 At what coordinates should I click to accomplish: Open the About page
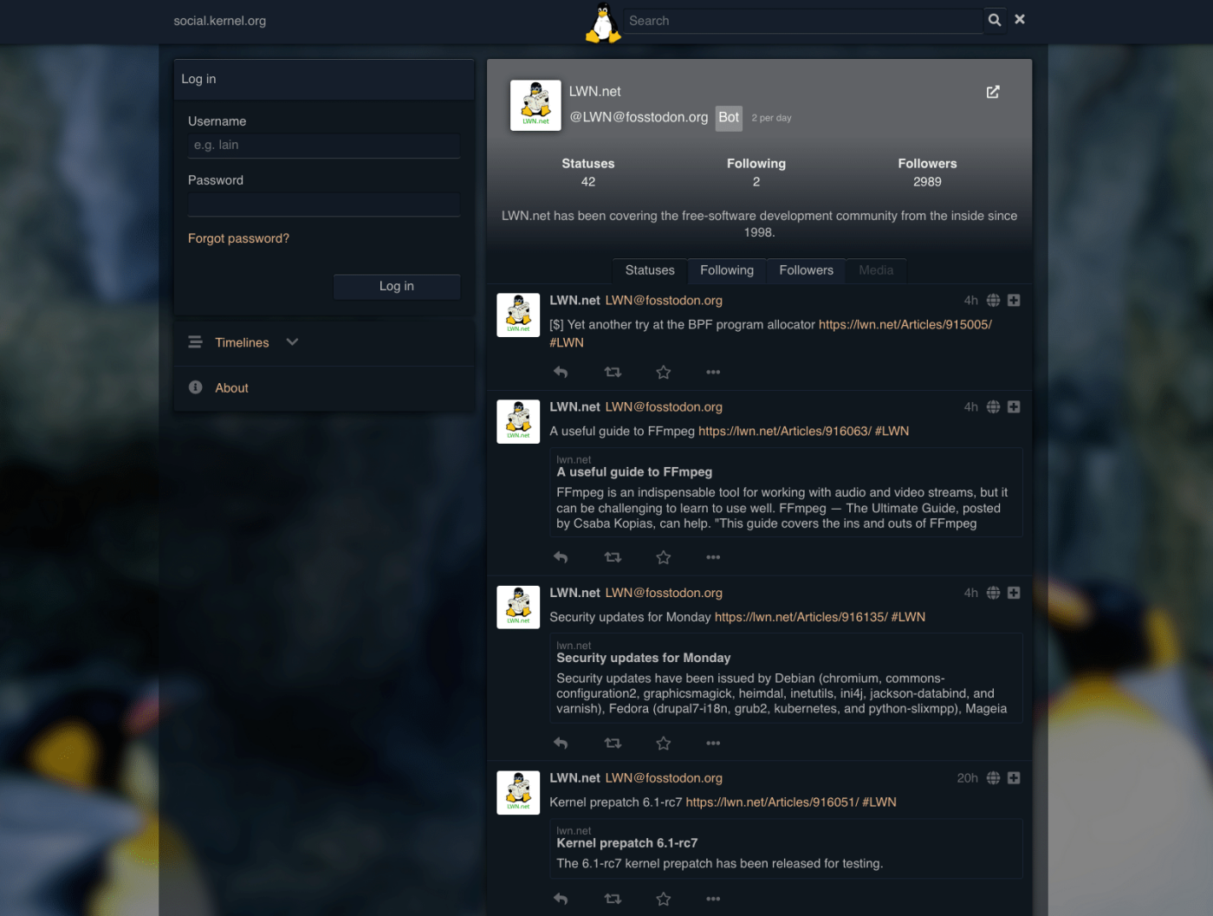[x=231, y=388]
